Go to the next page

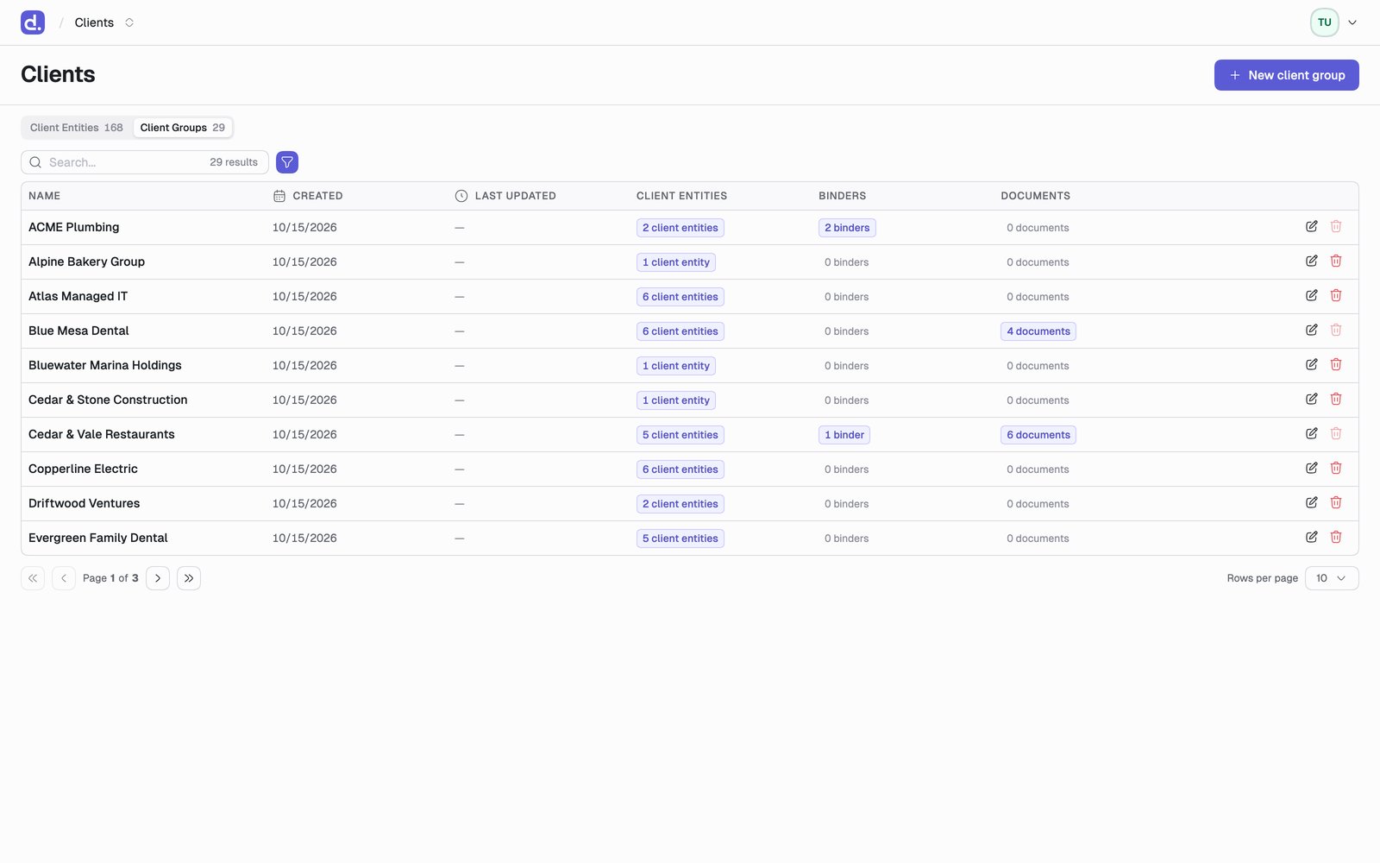tap(158, 578)
